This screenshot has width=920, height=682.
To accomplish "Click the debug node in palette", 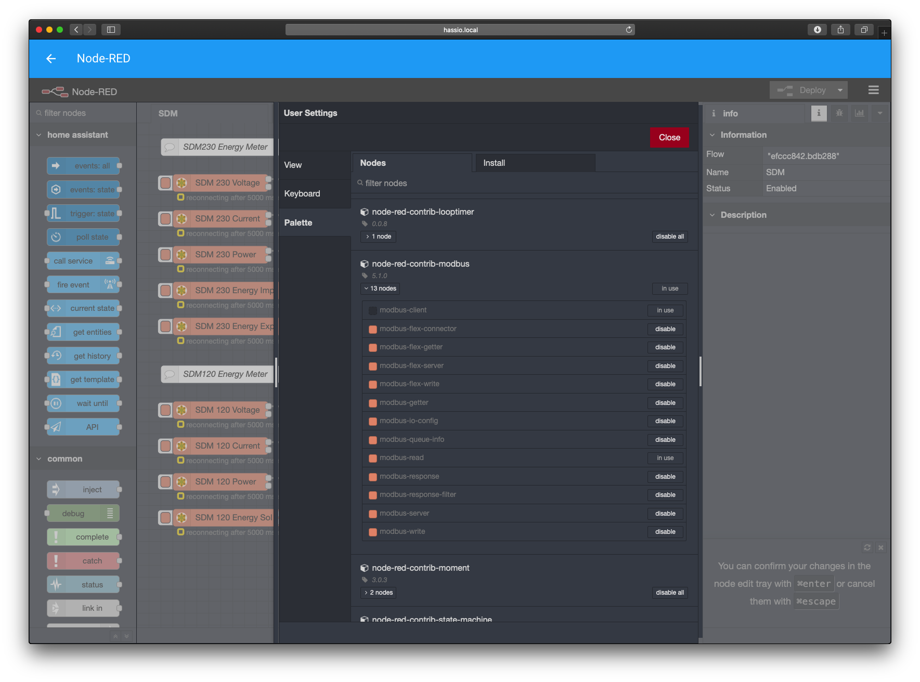I will click(x=83, y=514).
